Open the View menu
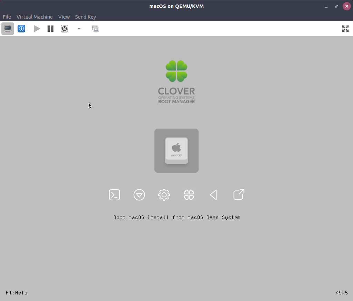The height and width of the screenshot is (301, 353). (x=64, y=17)
